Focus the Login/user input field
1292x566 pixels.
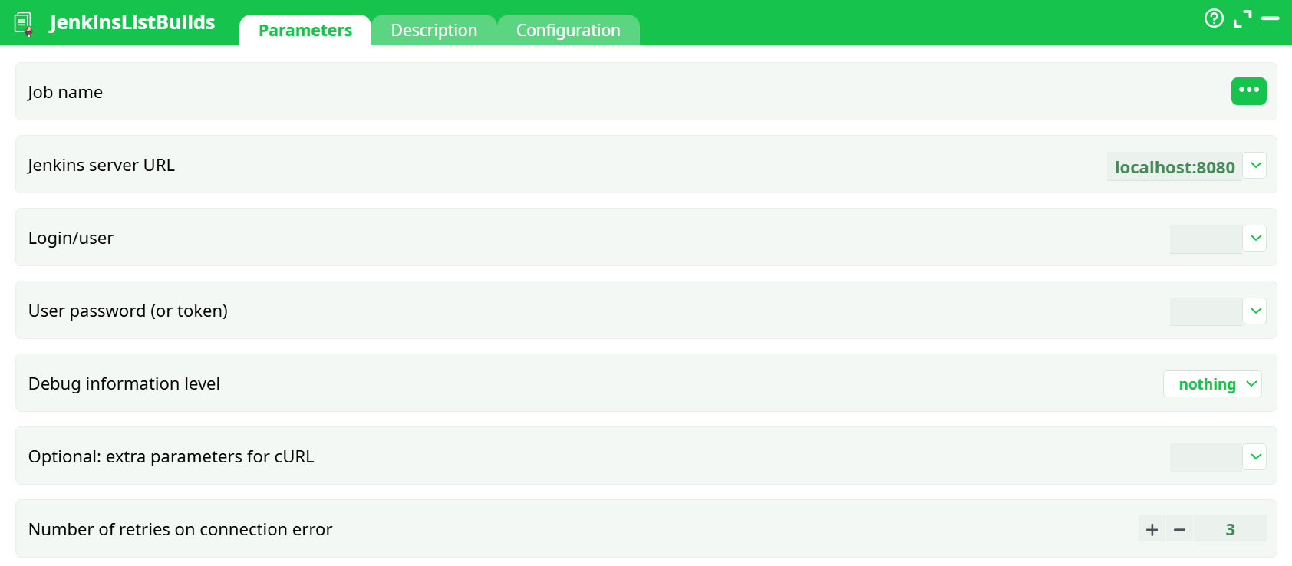coord(1206,239)
